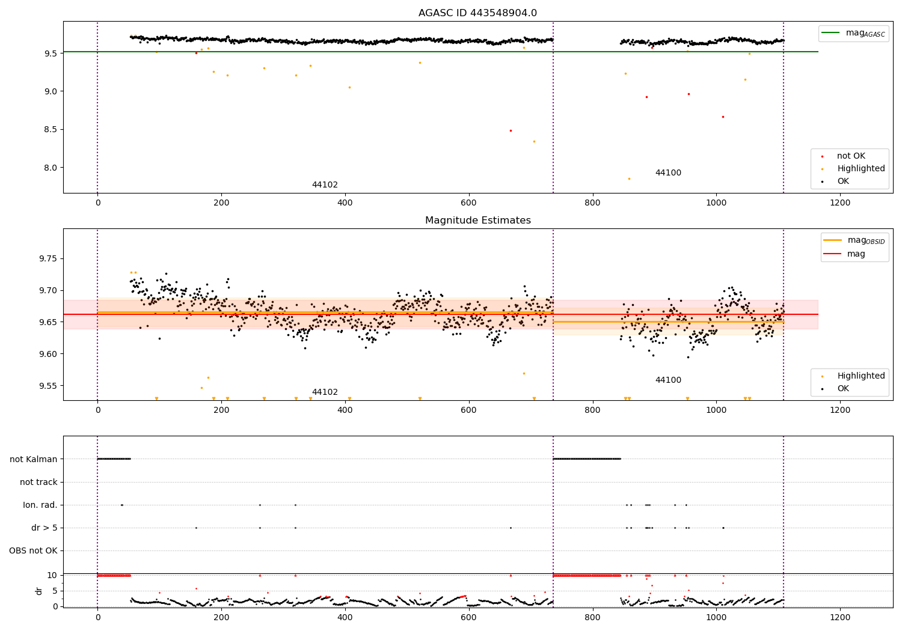Click the '44100' label in the top plot
Image resolution: width=902 pixels, height=631 pixels.
point(668,173)
